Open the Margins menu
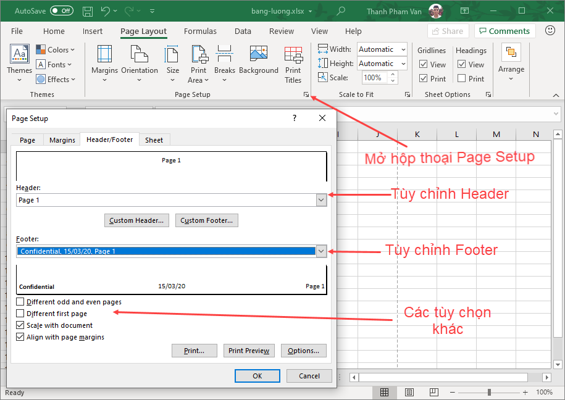 point(104,64)
